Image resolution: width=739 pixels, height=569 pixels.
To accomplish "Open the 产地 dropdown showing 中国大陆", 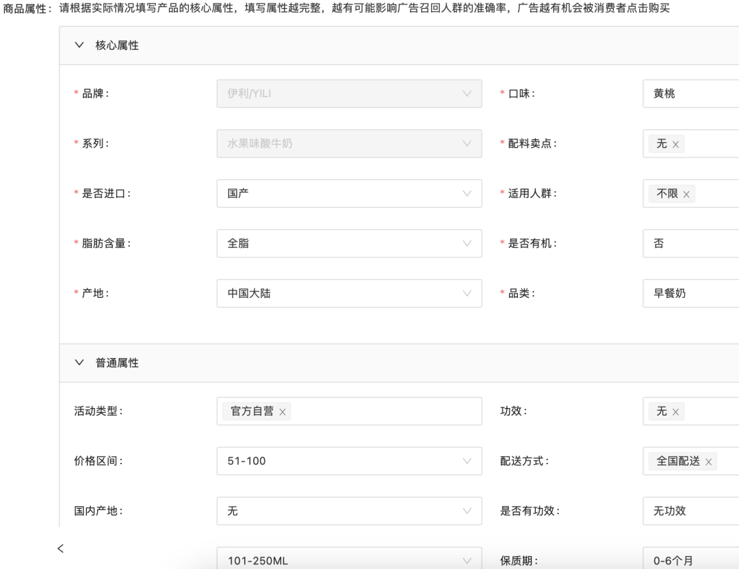I will [x=349, y=294].
